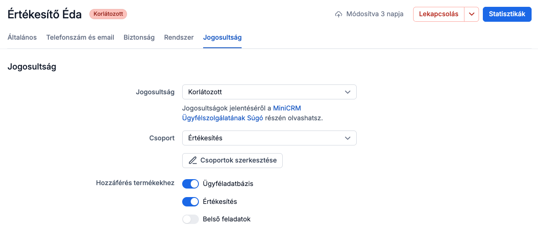Image resolution: width=538 pixels, height=241 pixels.
Task: Disable Ügyféladatbázis product access toggle
Action: point(190,184)
